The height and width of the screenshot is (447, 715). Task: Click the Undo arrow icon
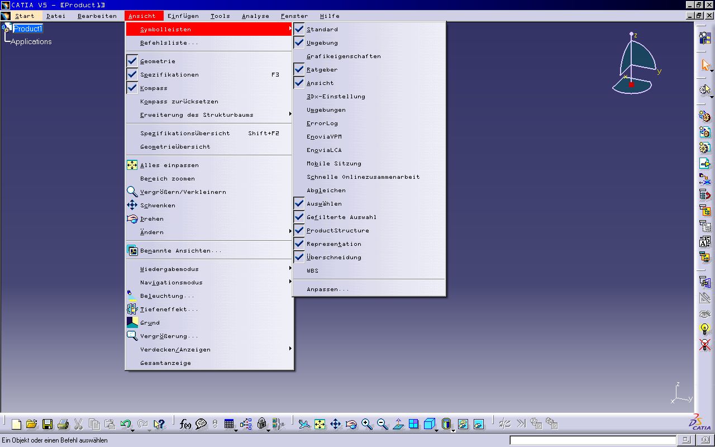tap(126, 424)
